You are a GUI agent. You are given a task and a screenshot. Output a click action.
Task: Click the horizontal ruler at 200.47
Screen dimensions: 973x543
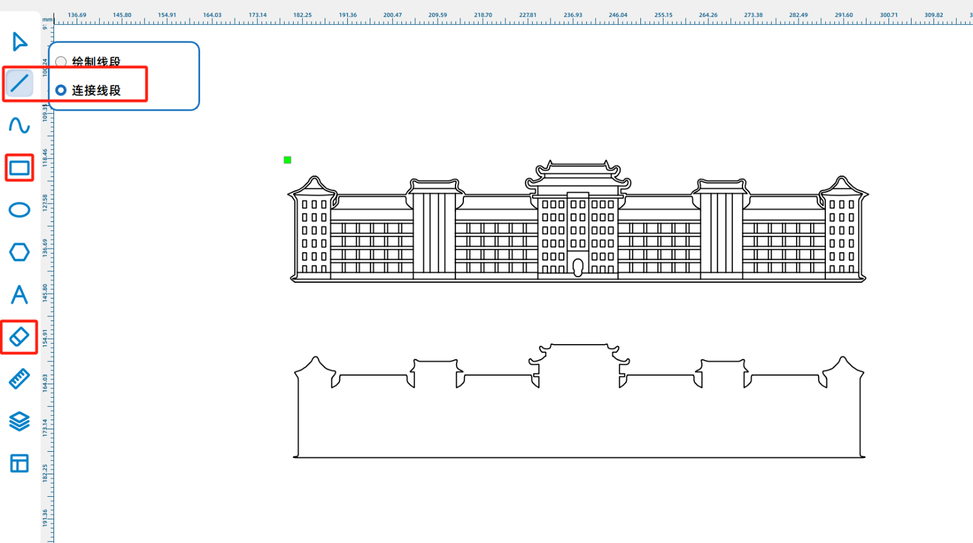(x=392, y=15)
